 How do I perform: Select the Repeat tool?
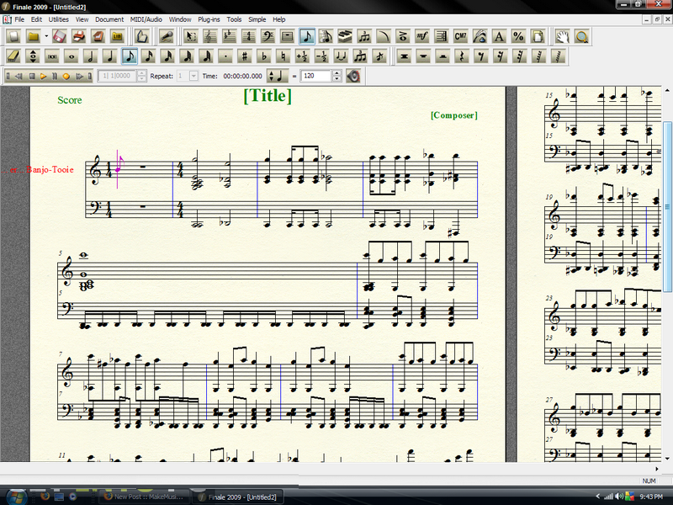(x=441, y=36)
